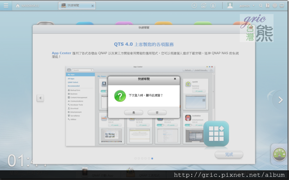
Task: Click the 'Install Manually' button in the preview
Action: (201, 70)
